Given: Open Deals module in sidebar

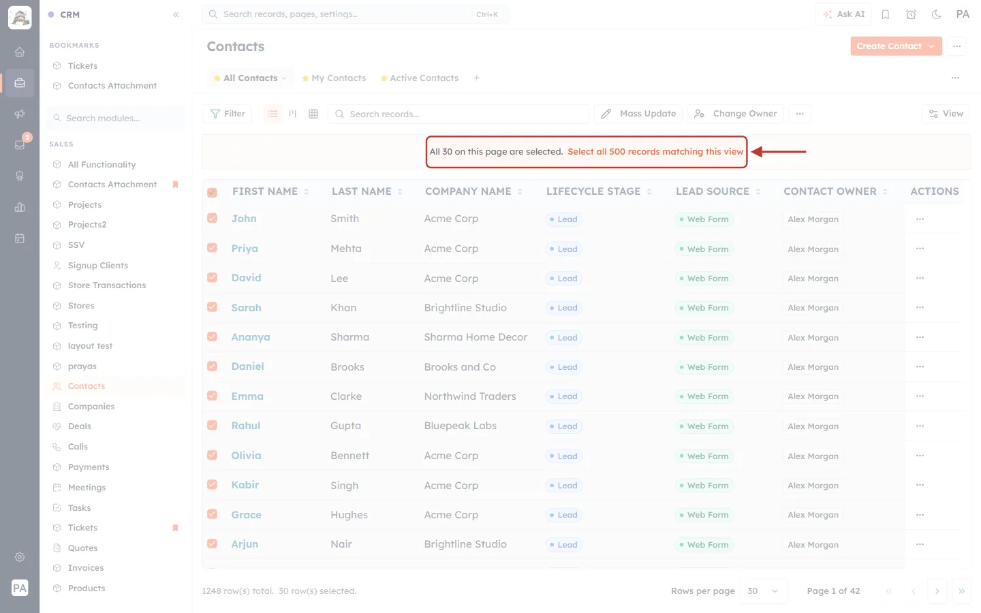Looking at the screenshot, I should 80,426.
